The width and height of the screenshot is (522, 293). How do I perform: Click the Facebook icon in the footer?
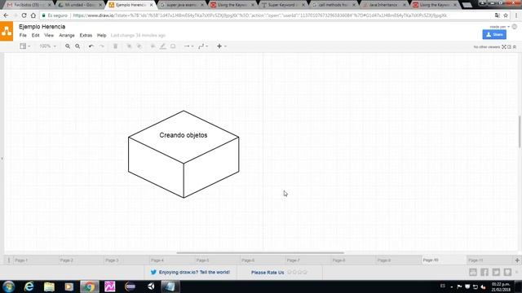pos(484,272)
